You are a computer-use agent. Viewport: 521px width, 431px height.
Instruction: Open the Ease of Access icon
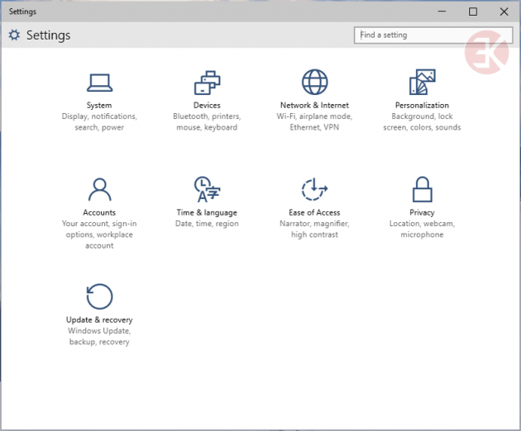coord(314,189)
